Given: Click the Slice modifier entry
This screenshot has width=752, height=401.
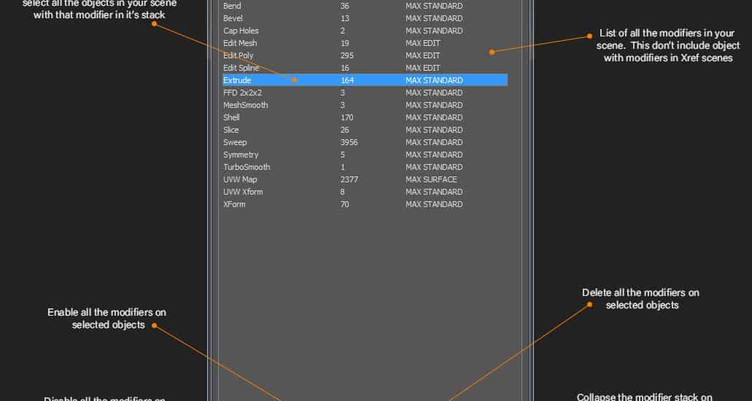Looking at the screenshot, I should [231, 130].
